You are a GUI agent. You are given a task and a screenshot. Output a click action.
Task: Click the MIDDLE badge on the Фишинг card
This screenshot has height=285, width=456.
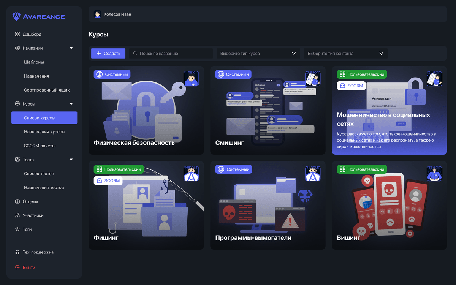coord(191,173)
